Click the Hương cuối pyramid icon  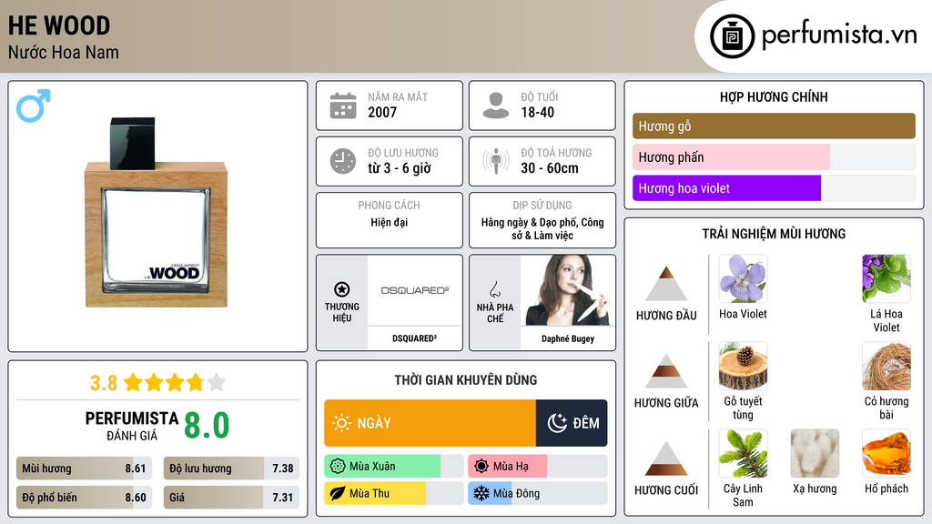(x=666, y=458)
